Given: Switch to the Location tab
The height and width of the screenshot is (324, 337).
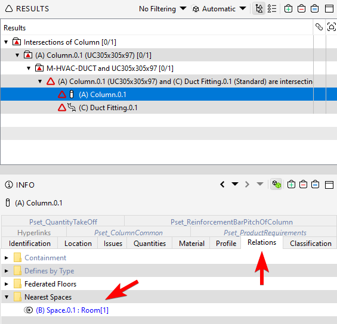Looking at the screenshot, I should click(78, 244).
